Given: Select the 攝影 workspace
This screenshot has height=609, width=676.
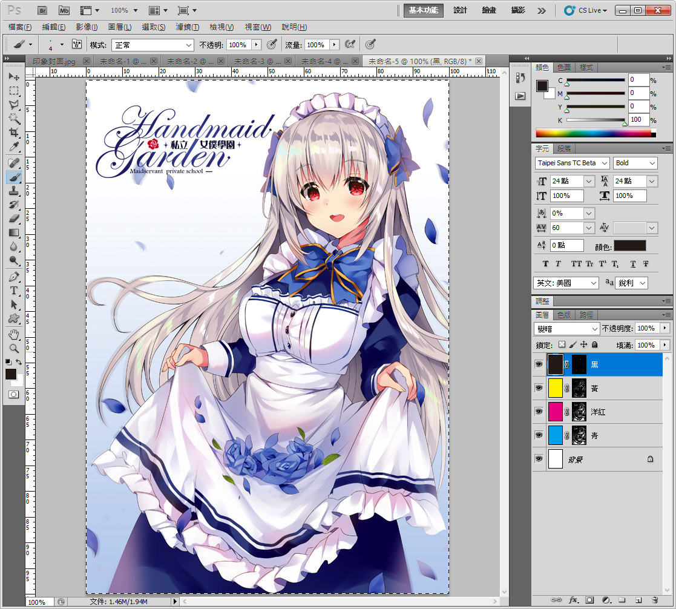Looking at the screenshot, I should pyautogui.click(x=518, y=10).
